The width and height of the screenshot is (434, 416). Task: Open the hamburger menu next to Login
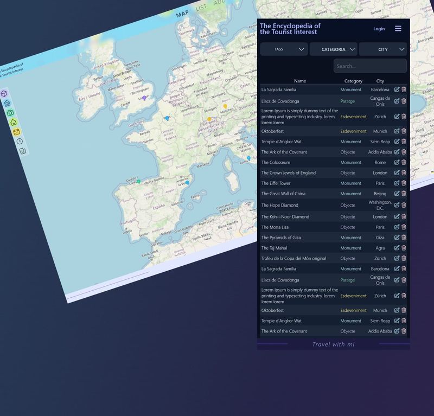click(398, 29)
